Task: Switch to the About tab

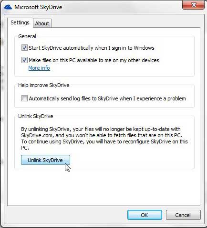Action: tap(42, 23)
